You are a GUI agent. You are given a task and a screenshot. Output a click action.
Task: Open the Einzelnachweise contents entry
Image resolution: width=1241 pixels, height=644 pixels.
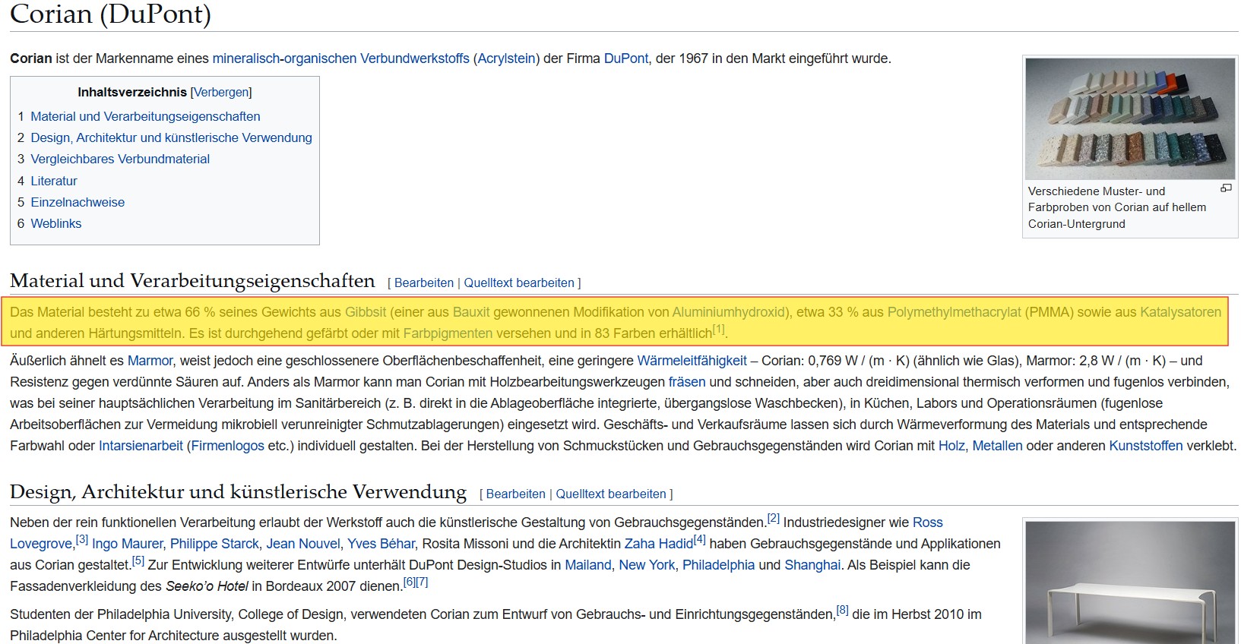click(78, 202)
